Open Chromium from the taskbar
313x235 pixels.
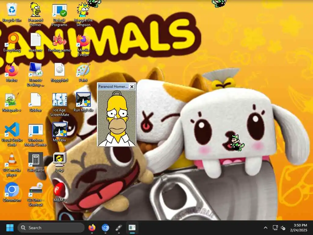105,228
